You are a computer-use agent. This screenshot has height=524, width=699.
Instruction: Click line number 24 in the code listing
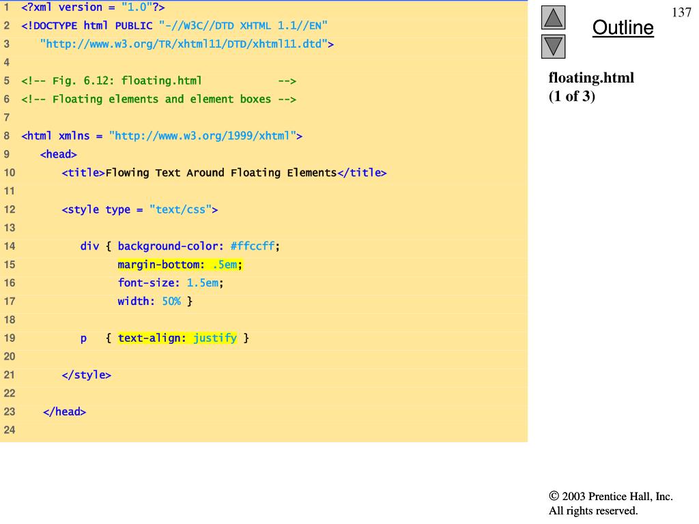click(10, 430)
